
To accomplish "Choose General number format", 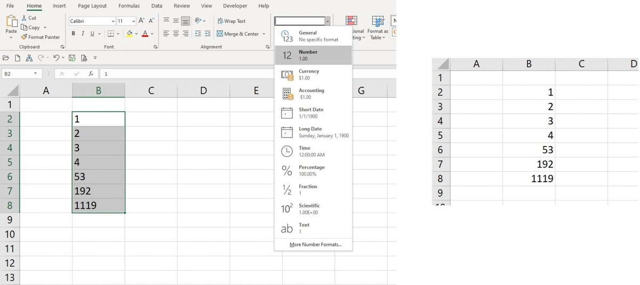I will pyautogui.click(x=313, y=36).
